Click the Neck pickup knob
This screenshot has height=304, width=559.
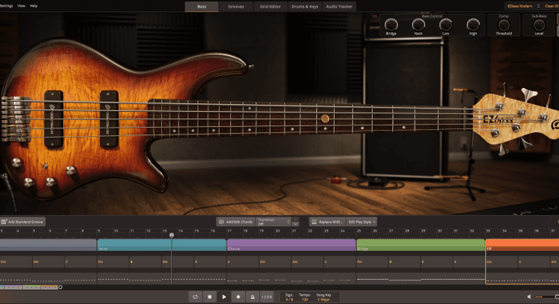click(x=418, y=24)
